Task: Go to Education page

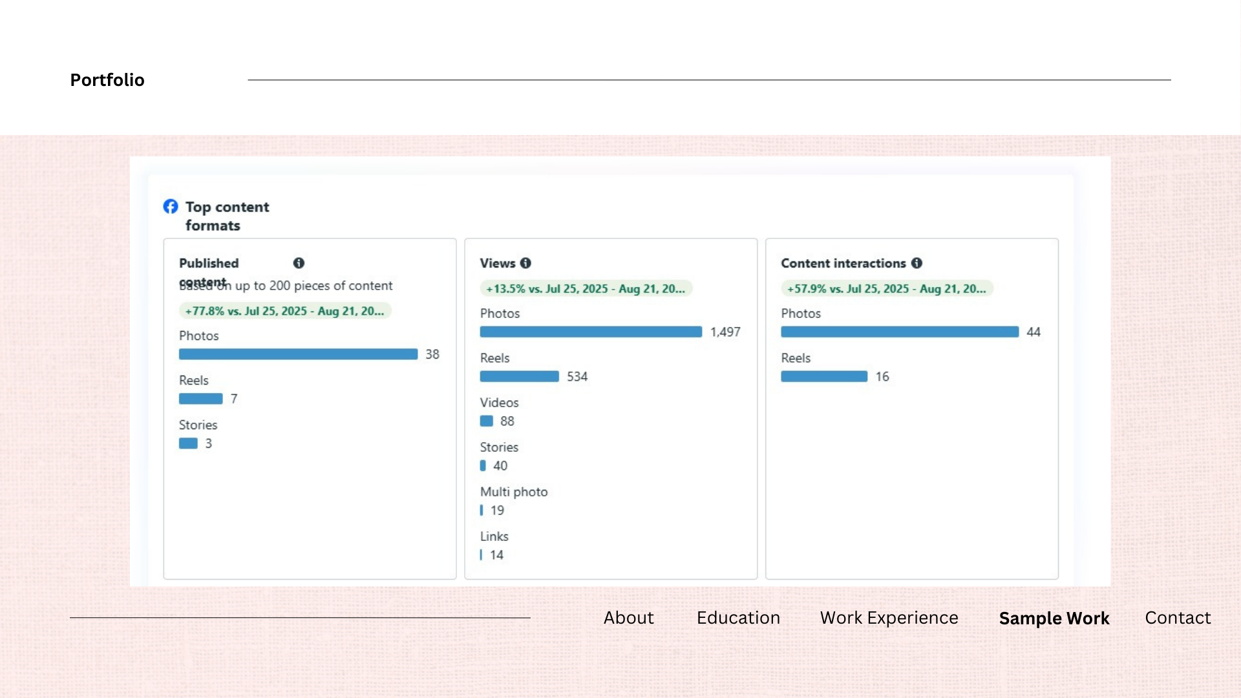Action: click(x=738, y=618)
